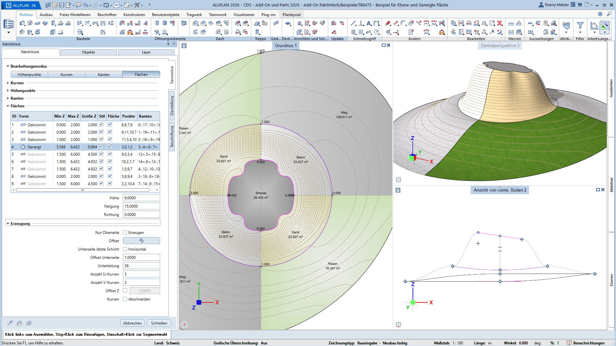The width and height of the screenshot is (616, 346).
Task: Select the Line tool in Schnellzugriff
Action: [353, 23]
